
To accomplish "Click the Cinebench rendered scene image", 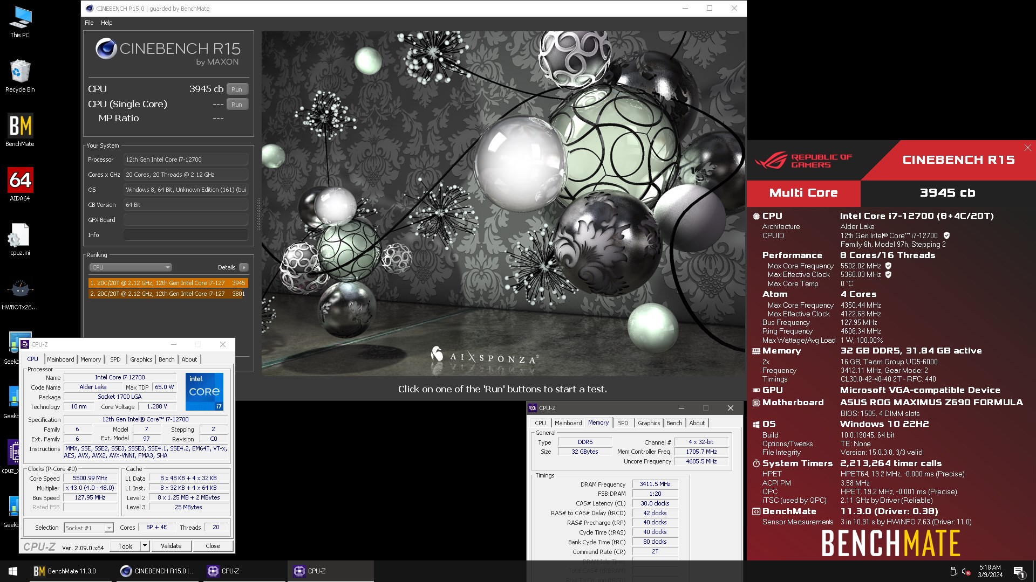I will click(503, 203).
